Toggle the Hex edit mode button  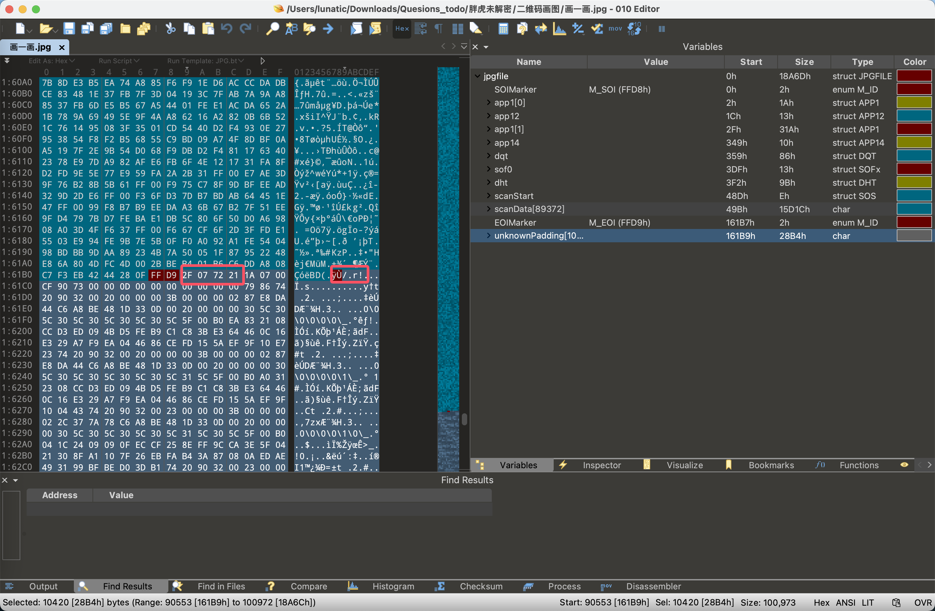[x=402, y=29]
